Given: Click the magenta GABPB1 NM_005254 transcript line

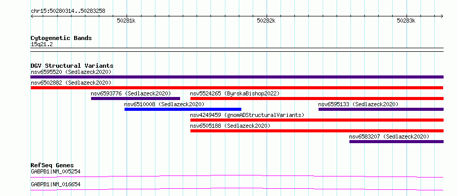Looking at the screenshot, I should click(237, 176).
